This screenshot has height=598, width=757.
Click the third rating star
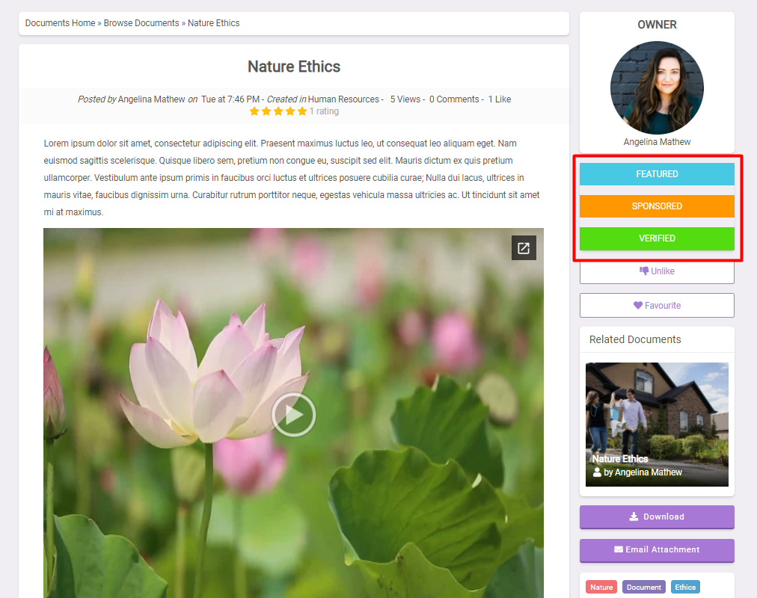click(278, 111)
